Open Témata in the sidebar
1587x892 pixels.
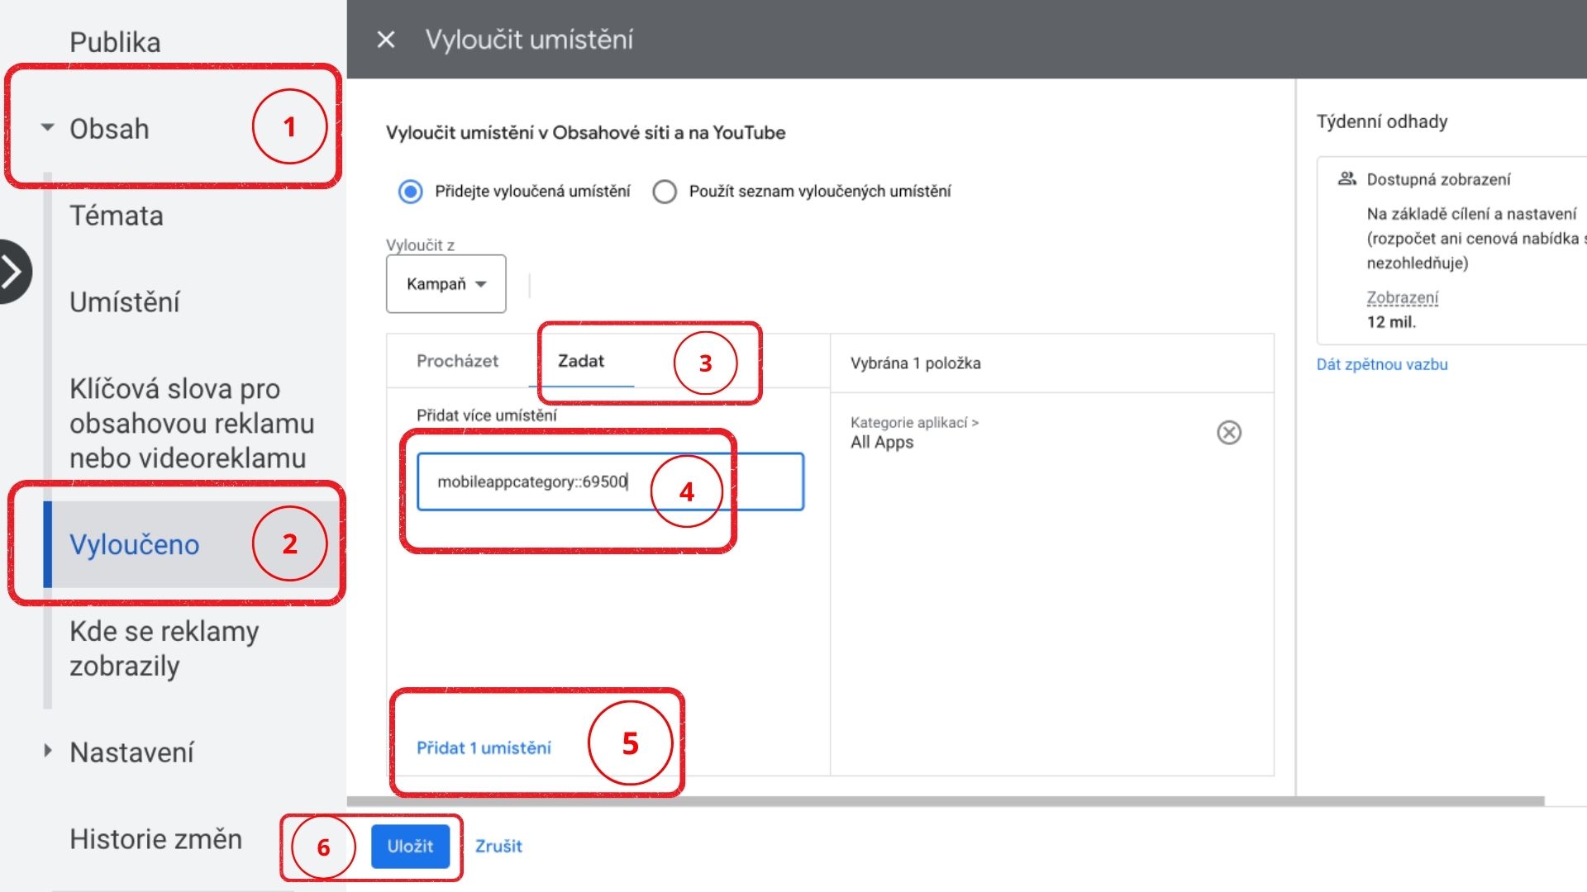(x=117, y=216)
